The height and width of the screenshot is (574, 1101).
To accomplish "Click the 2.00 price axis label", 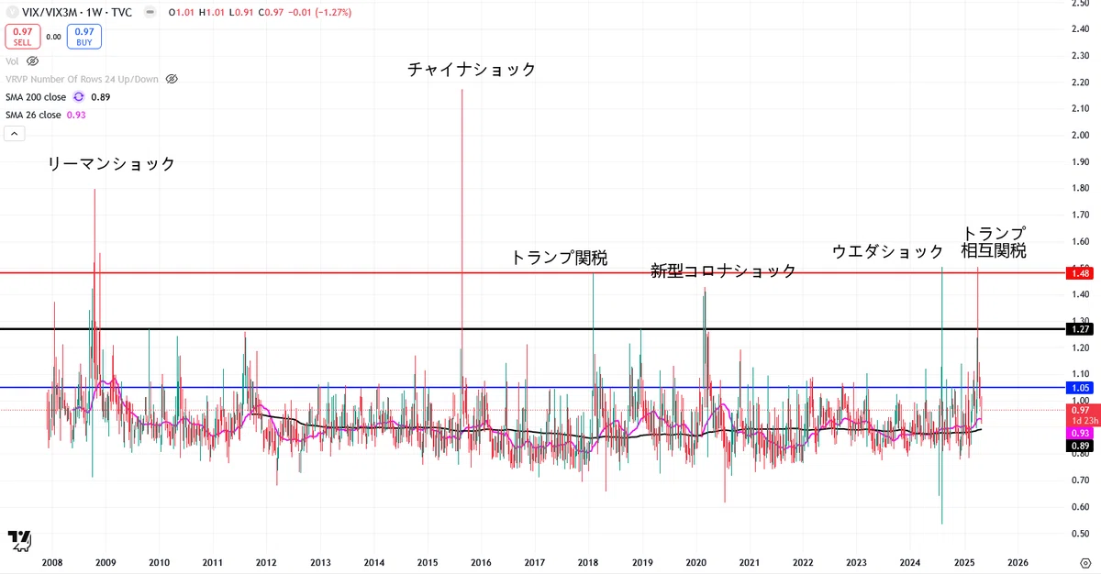I will tap(1080, 136).
